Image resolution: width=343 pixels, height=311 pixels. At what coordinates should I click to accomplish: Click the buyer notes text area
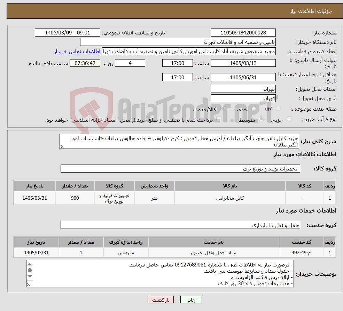(x=160, y=274)
